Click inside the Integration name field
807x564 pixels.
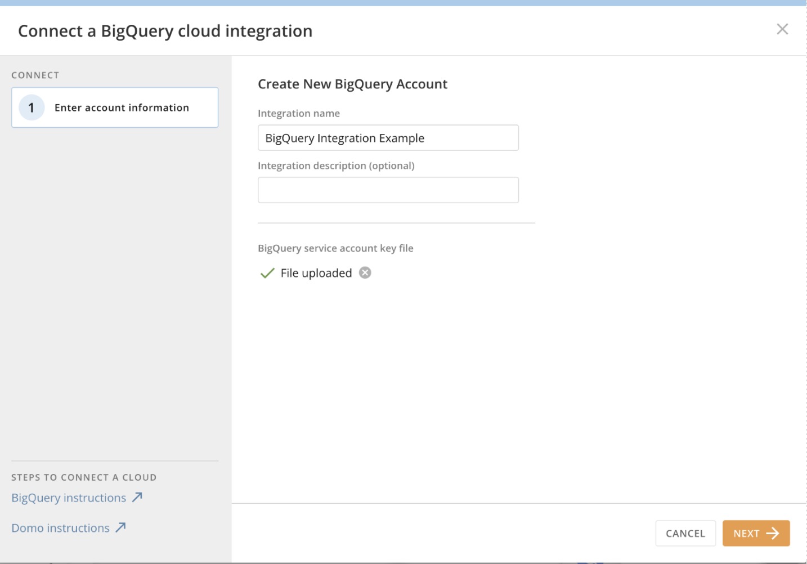pyautogui.click(x=388, y=137)
